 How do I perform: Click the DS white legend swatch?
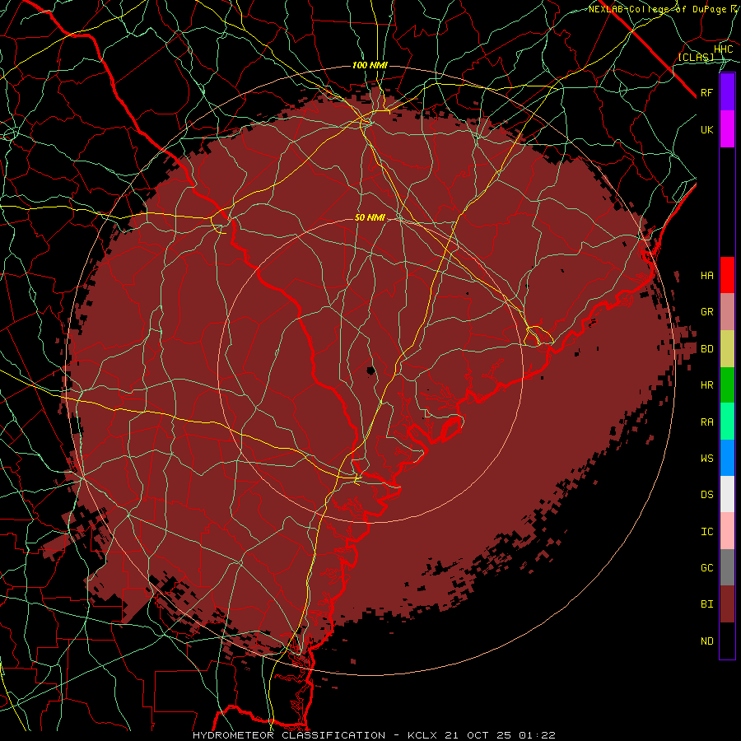(x=727, y=494)
